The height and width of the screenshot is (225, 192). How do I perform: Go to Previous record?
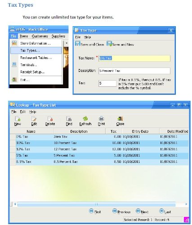121,211
